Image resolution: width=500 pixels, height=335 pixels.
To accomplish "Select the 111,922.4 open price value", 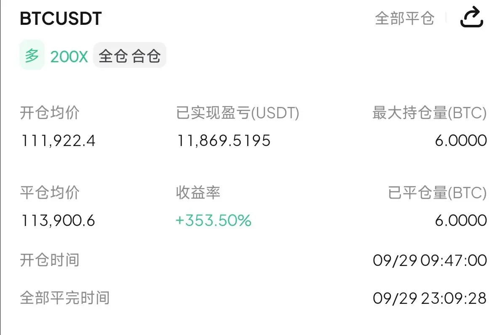I will pyautogui.click(x=58, y=141).
